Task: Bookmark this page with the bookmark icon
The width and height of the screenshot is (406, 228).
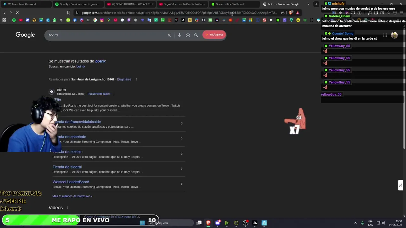Action: (69, 13)
